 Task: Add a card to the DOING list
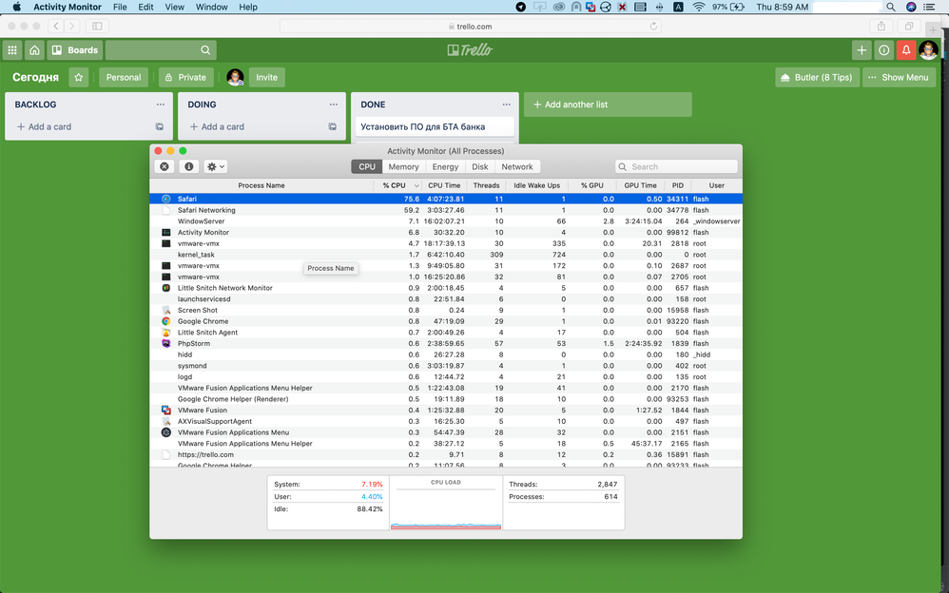click(x=217, y=126)
